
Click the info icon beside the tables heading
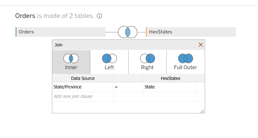pyautogui.click(x=99, y=16)
